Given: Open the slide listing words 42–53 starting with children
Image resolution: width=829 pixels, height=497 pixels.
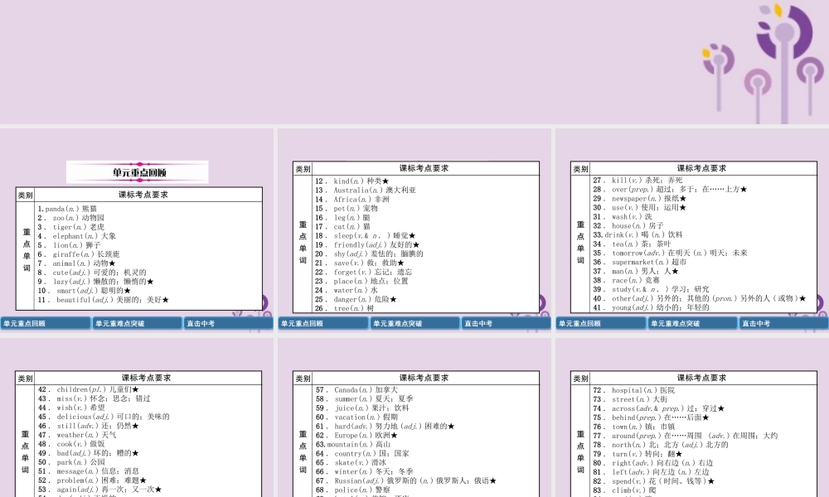Looking at the screenshot, I should click(137, 431).
